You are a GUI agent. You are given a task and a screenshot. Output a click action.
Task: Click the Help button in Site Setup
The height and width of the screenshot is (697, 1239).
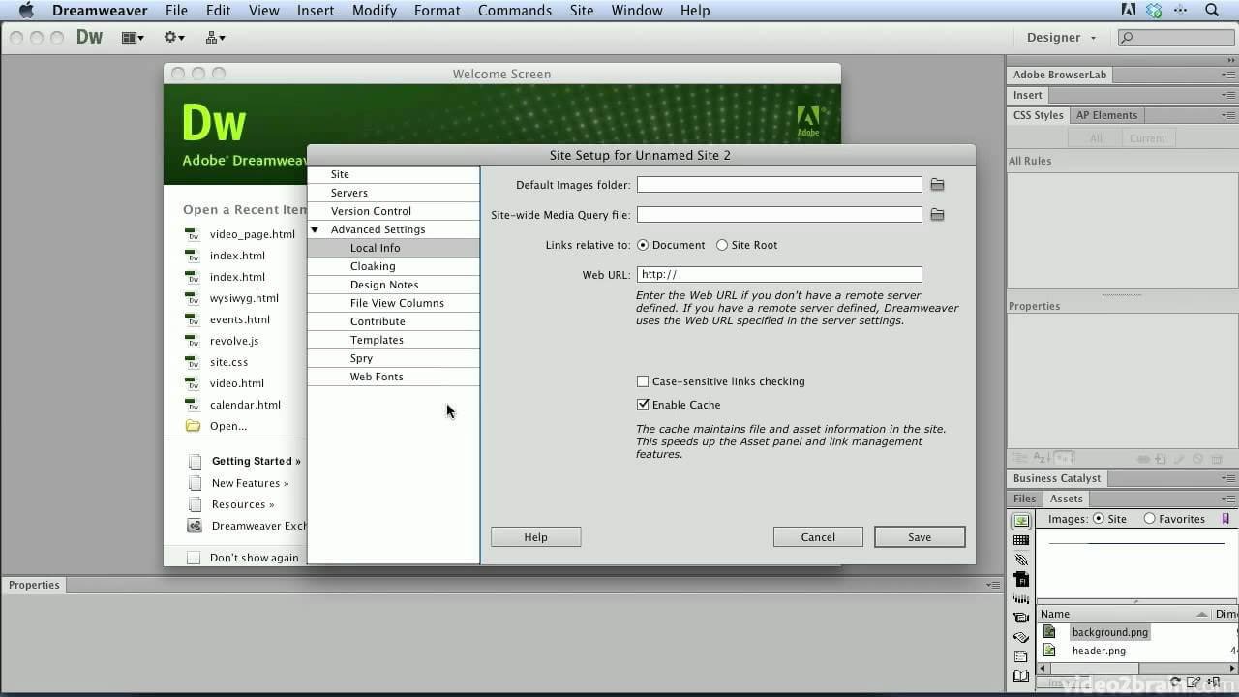click(535, 537)
